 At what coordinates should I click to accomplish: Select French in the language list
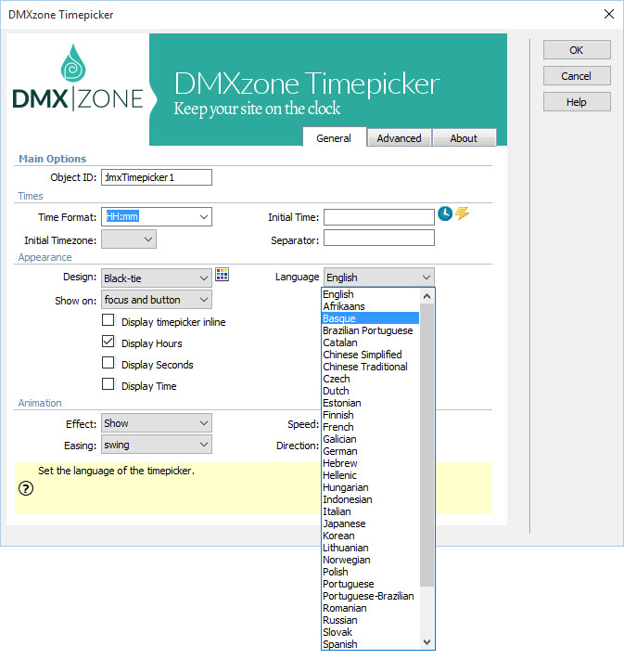(x=371, y=427)
